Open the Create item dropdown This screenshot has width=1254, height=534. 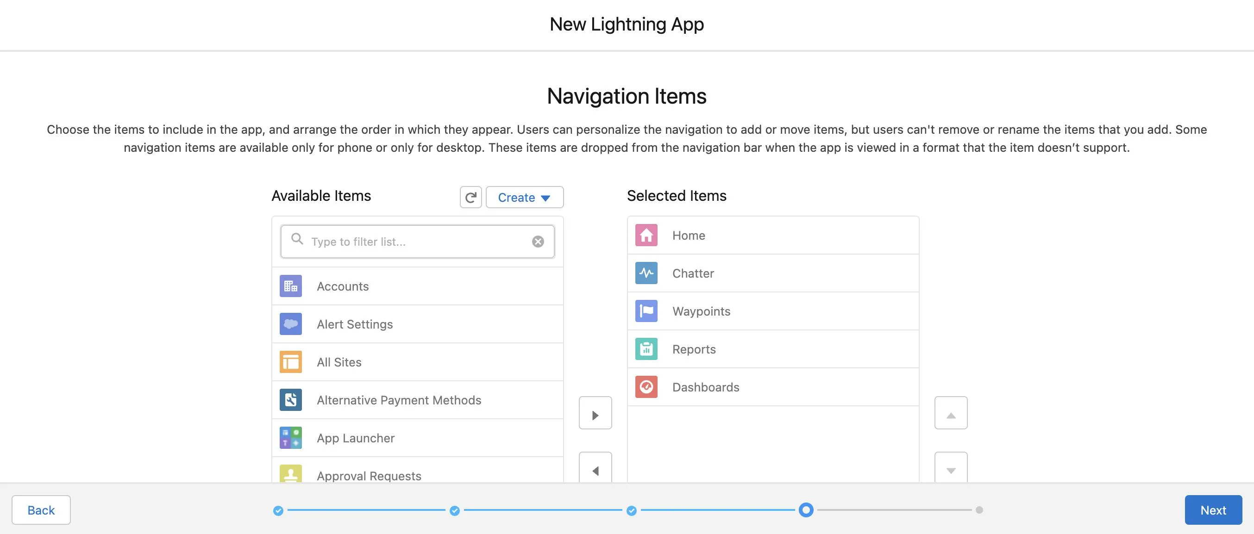524,197
